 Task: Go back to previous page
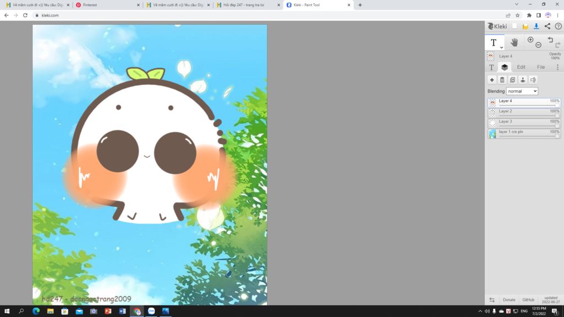[x=6, y=15]
